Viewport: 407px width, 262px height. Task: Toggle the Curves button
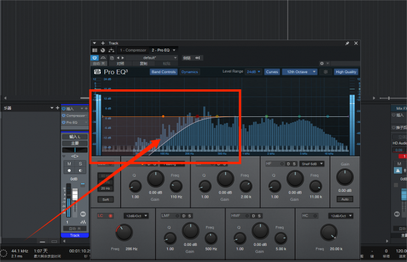tap(272, 72)
